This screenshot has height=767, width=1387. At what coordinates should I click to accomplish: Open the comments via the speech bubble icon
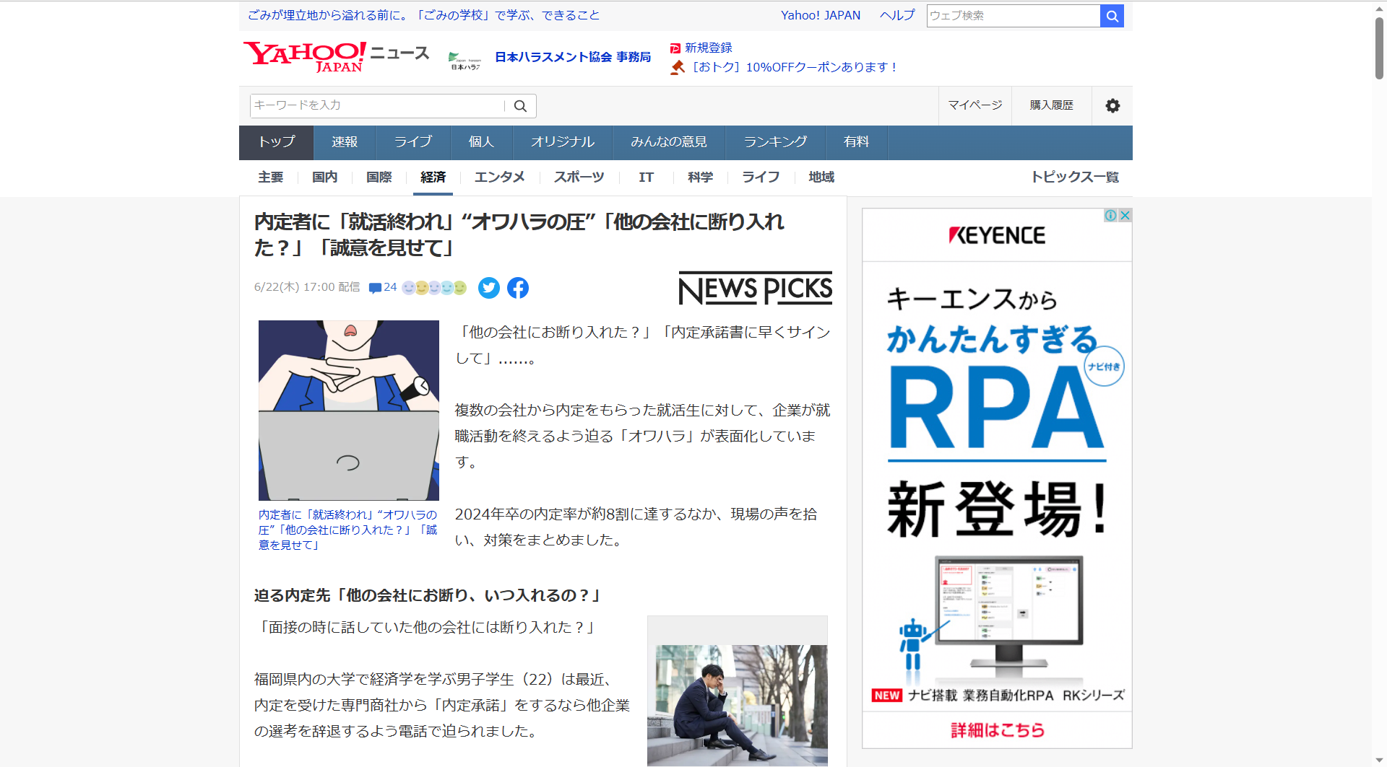tap(376, 287)
